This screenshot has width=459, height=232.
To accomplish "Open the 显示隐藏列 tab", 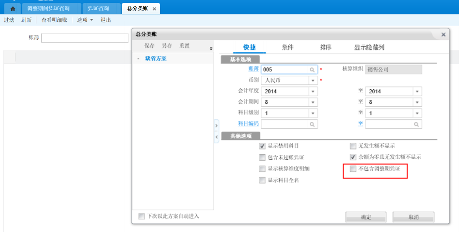I will tap(369, 48).
